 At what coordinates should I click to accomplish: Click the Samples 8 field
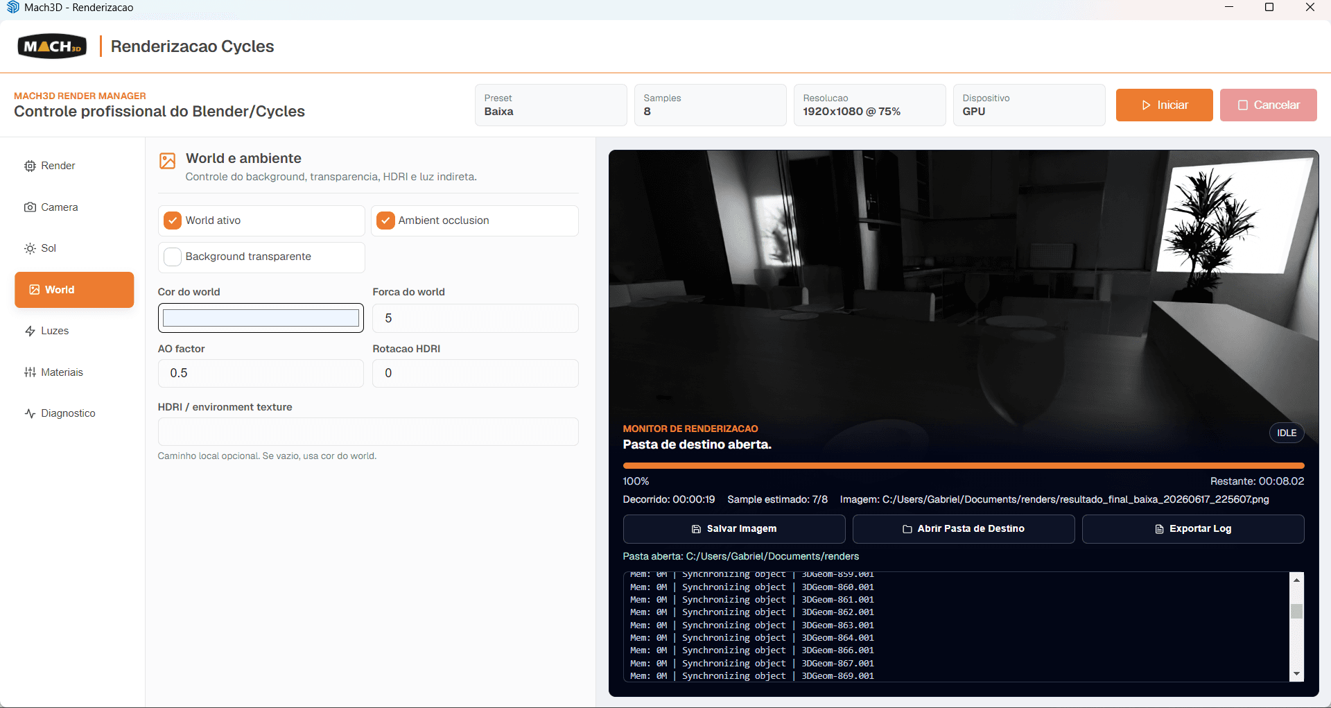pos(710,105)
